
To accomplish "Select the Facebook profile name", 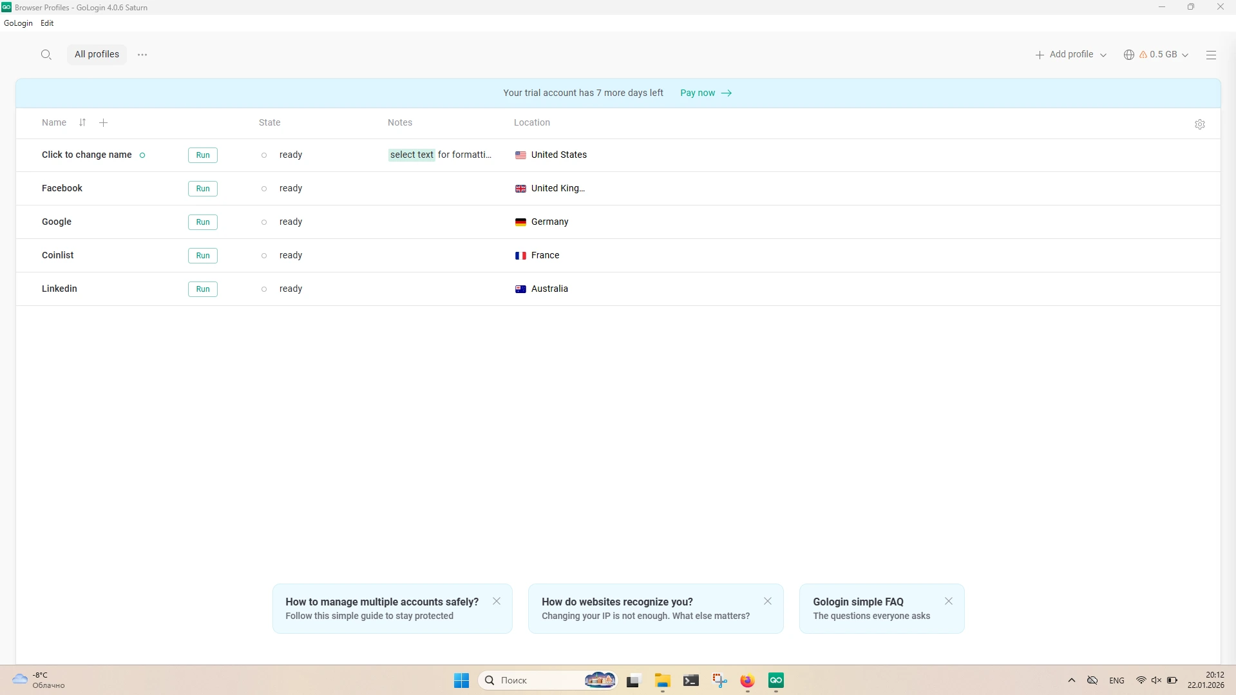I will (x=62, y=189).
